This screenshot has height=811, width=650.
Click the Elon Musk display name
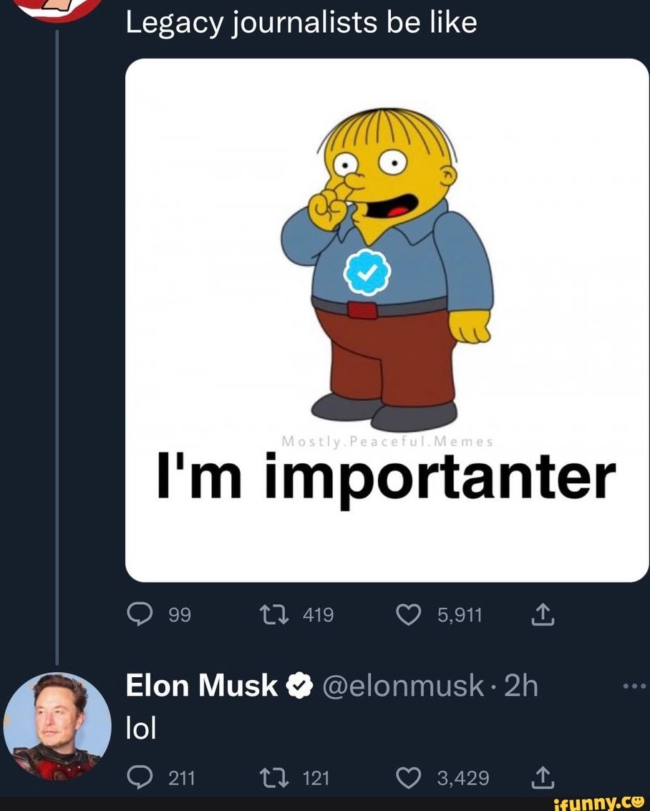201,686
